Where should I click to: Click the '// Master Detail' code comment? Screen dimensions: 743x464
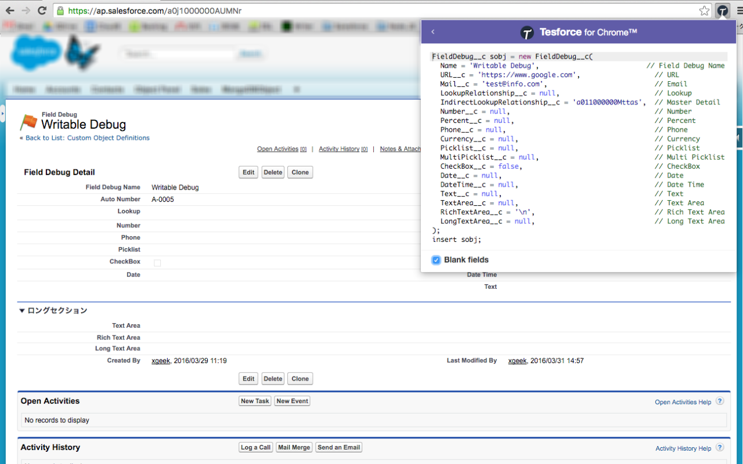coord(687,102)
